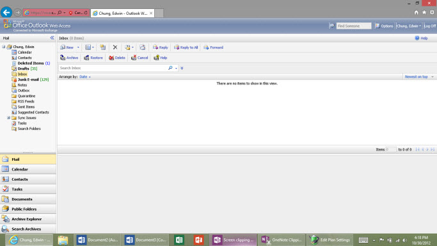This screenshot has height=246, width=437.
Task: Collapse the Mail navigation pane
Action: pos(52,38)
